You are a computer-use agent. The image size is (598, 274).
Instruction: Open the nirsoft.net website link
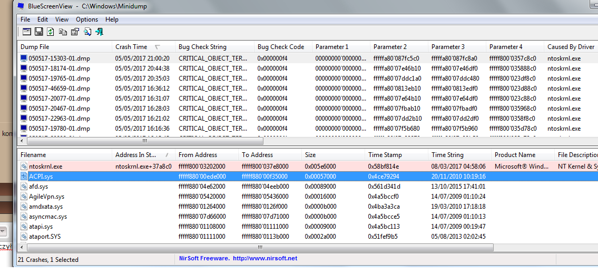[x=265, y=258]
